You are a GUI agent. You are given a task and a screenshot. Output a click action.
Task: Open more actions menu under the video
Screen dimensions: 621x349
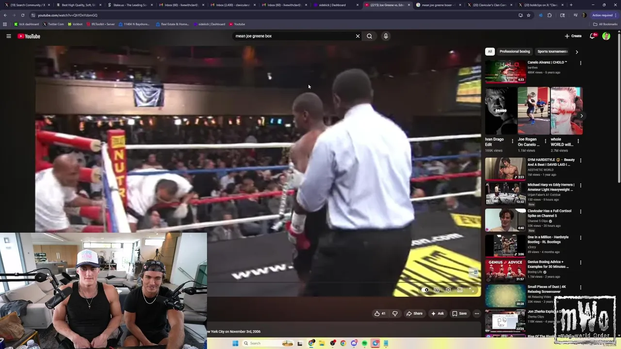tap(476, 314)
